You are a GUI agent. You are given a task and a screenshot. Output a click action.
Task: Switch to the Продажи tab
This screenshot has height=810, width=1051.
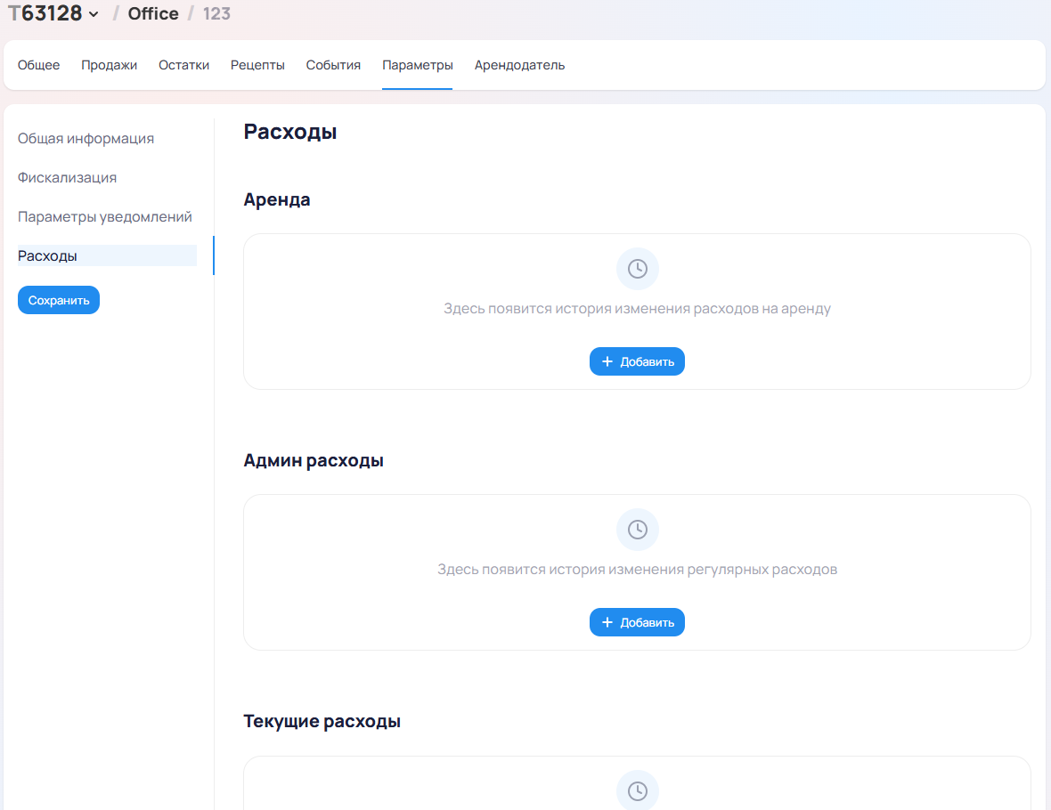pos(110,65)
